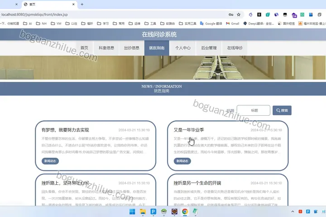Click the 标题 search input field

(254, 110)
